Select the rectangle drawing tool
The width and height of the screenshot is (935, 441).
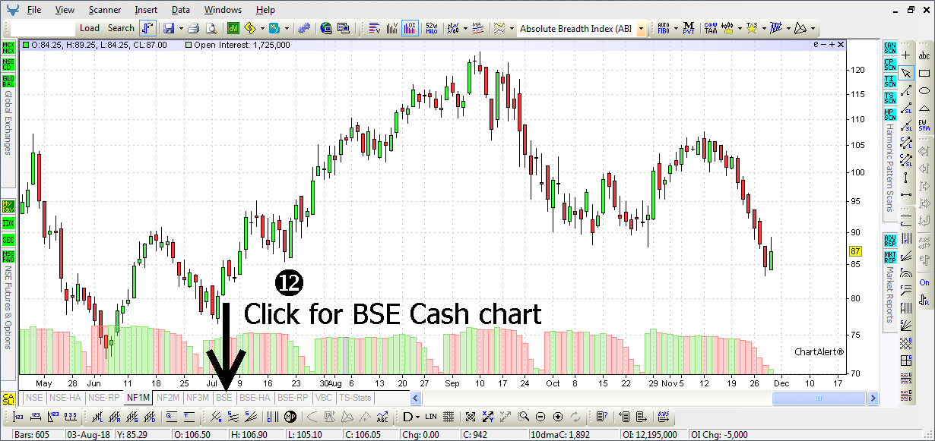[x=924, y=74]
